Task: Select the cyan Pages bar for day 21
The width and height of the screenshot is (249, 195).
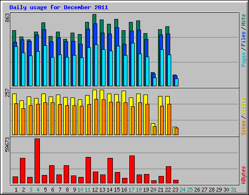Action: pyautogui.click(x=162, y=68)
